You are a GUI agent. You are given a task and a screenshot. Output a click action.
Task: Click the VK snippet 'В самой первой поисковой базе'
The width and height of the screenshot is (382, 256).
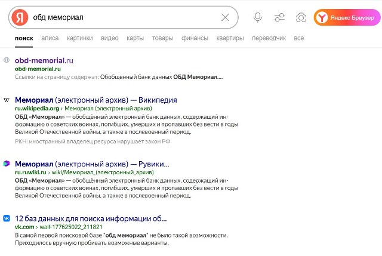point(121,239)
